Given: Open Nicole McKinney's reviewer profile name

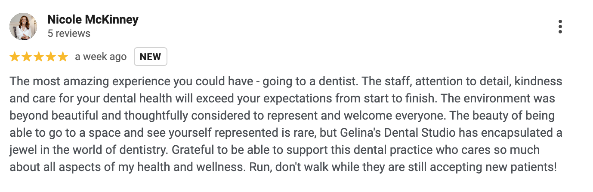Looking at the screenshot, I should point(93,20).
